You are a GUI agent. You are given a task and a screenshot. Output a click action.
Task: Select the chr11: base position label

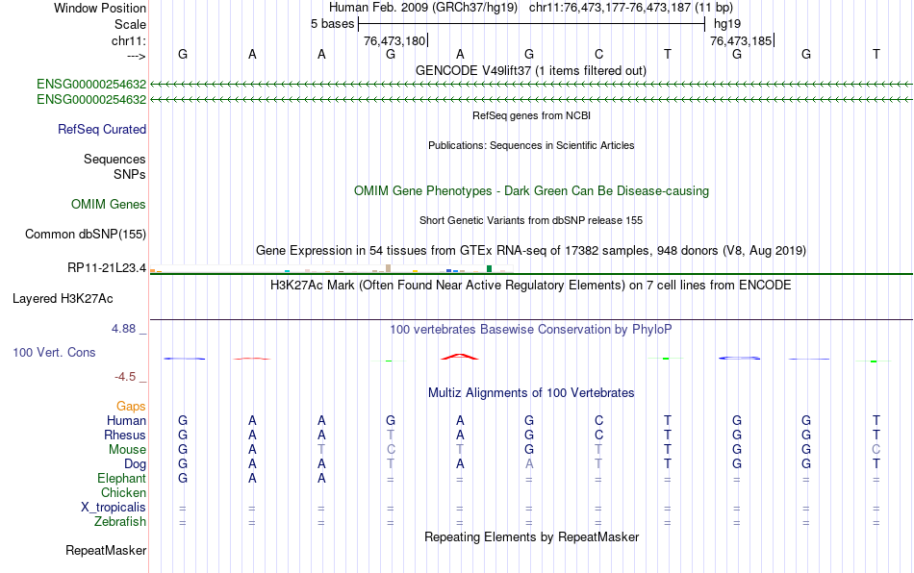128,40
